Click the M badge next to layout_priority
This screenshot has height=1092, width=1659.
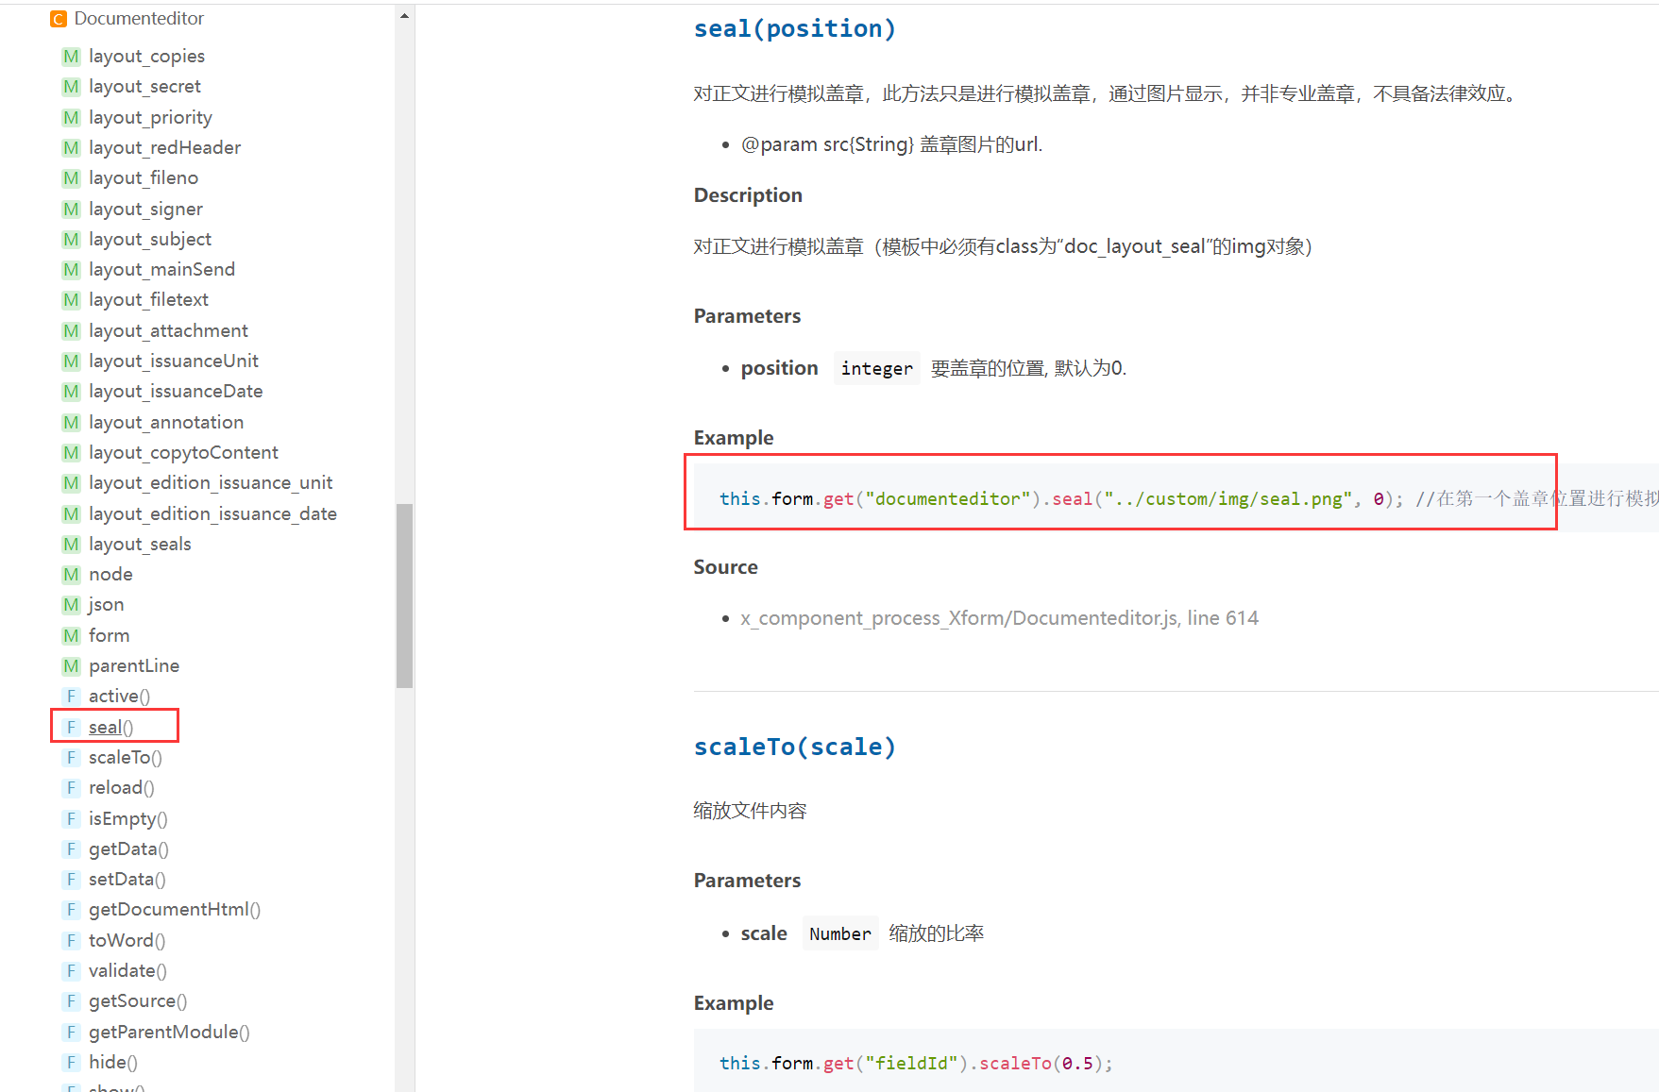71,118
